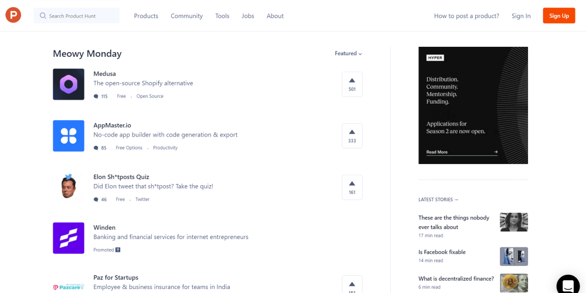The width and height of the screenshot is (586, 293).
Task: Open the Winden purple logo thumbnail
Action: click(x=69, y=238)
